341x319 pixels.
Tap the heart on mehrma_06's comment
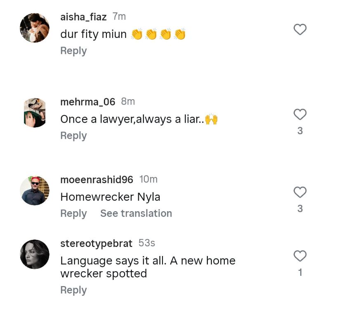pyautogui.click(x=300, y=114)
